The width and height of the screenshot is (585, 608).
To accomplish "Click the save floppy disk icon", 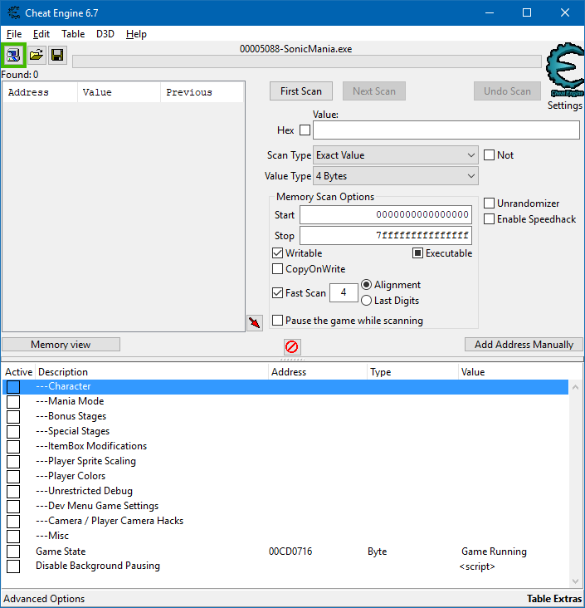I will (57, 56).
